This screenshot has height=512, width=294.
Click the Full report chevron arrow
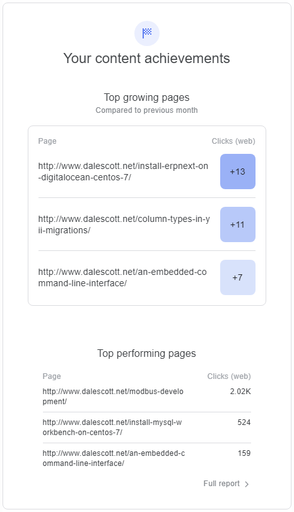click(247, 484)
